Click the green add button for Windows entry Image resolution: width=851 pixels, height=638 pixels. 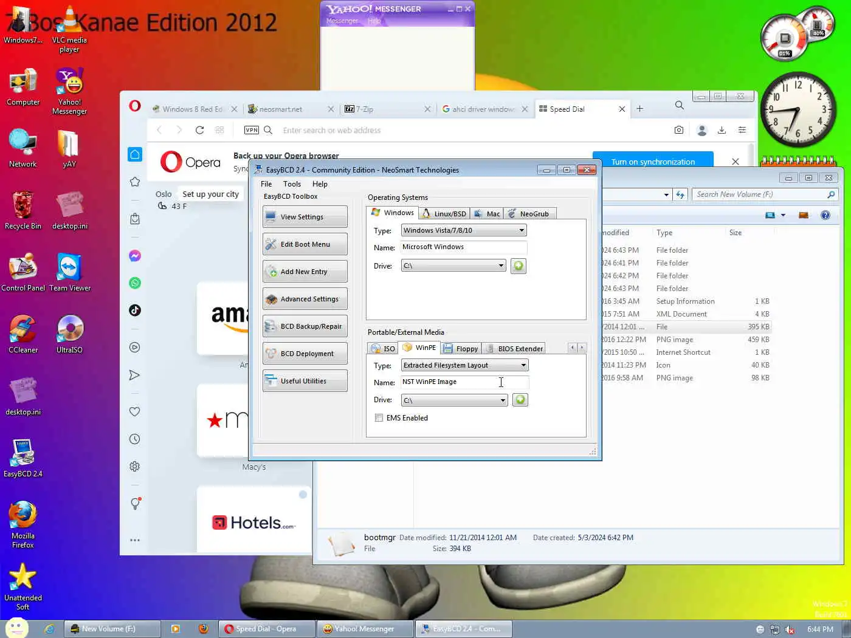[x=519, y=266]
